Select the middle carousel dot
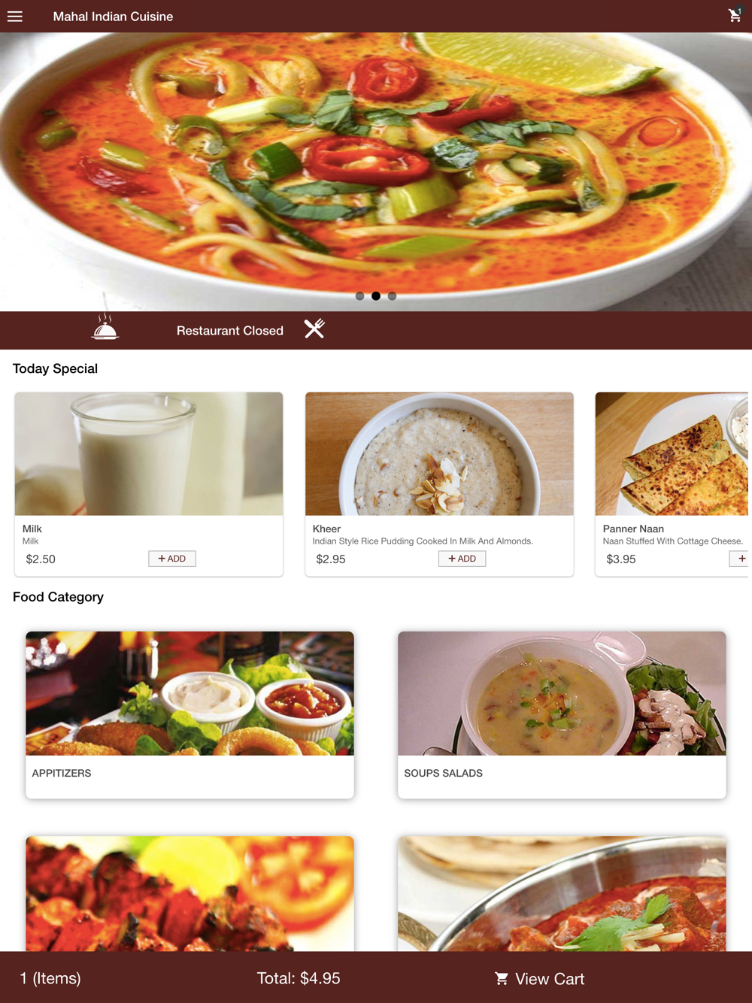 click(376, 296)
